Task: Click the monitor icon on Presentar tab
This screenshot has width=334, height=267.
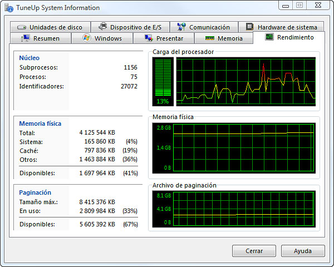Action: point(149,38)
